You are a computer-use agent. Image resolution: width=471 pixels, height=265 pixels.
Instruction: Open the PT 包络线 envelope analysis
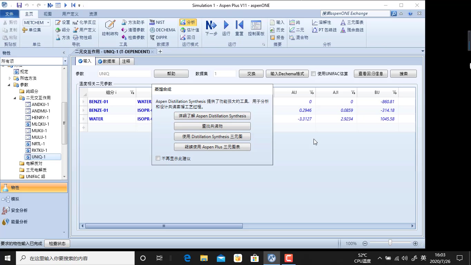point(324,30)
